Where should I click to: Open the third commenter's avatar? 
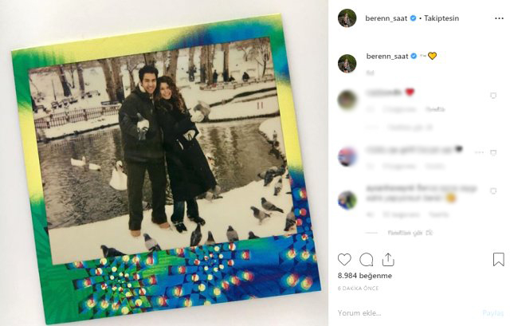coord(347,200)
